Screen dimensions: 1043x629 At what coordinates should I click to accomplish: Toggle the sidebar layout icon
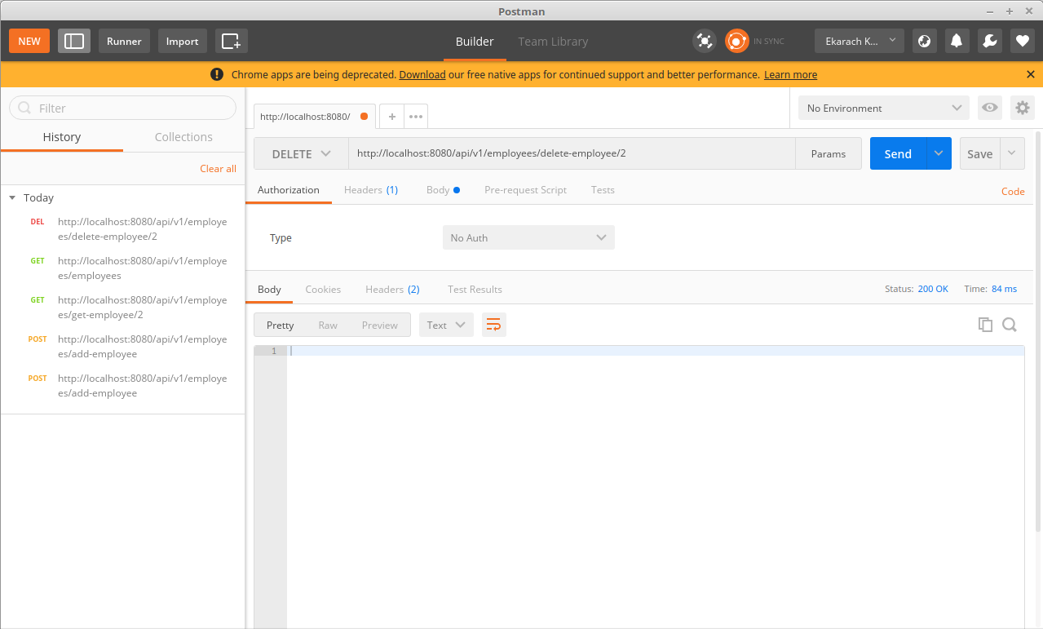pos(74,41)
